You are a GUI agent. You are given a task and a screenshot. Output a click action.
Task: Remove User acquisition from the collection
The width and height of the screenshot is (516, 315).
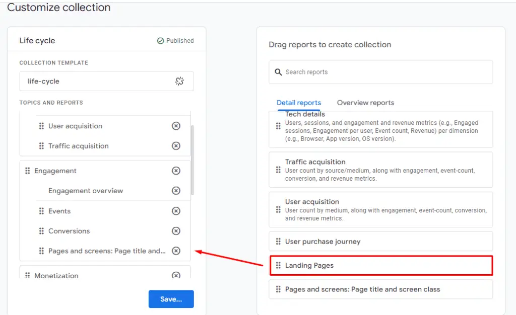click(x=176, y=126)
